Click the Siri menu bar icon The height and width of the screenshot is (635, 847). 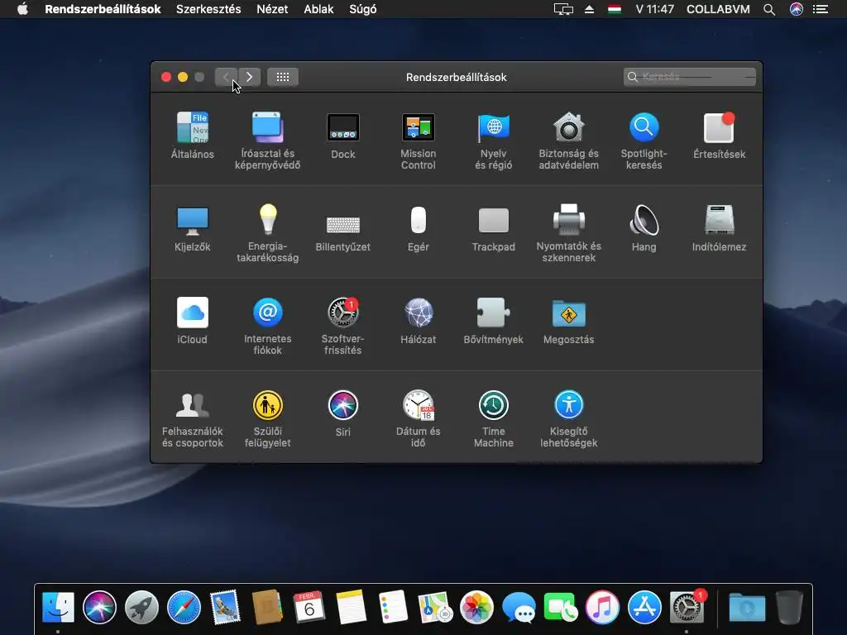(x=797, y=9)
